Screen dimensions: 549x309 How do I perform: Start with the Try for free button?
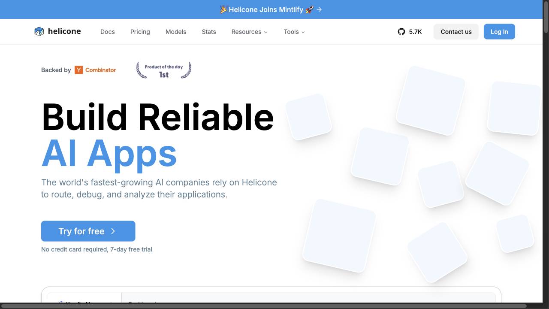[x=88, y=231]
